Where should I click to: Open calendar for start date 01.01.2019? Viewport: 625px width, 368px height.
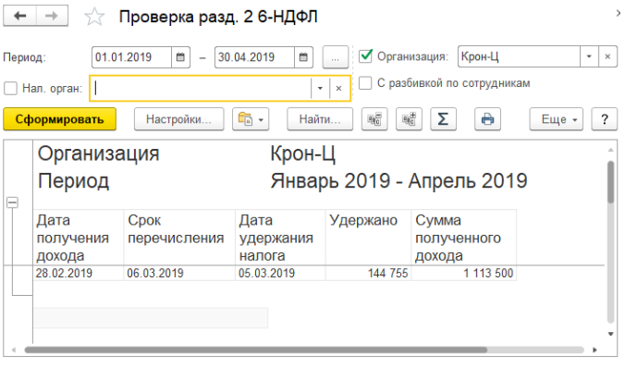click(x=180, y=57)
